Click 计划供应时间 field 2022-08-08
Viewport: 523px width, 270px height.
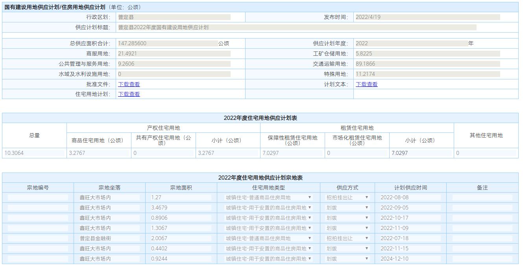pyautogui.click(x=410, y=197)
